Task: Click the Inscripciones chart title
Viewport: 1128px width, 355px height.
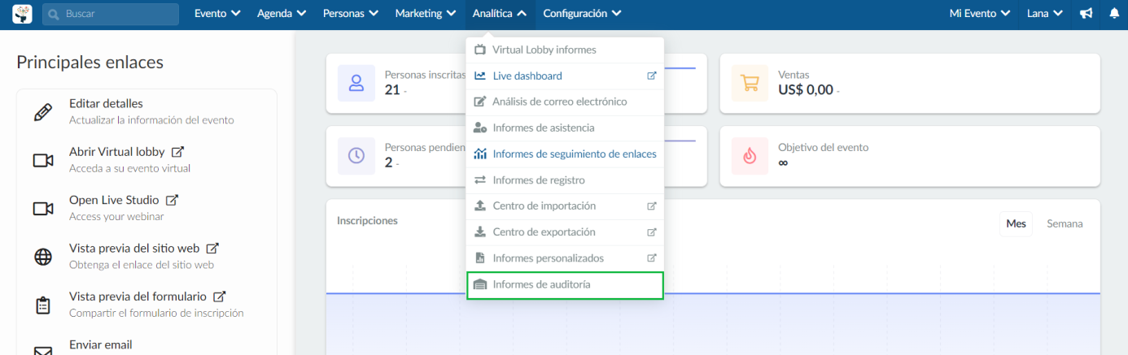Action: coord(367,220)
